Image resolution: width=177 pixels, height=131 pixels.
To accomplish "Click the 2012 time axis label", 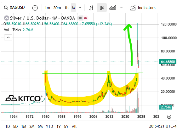I will coord(109,116).
